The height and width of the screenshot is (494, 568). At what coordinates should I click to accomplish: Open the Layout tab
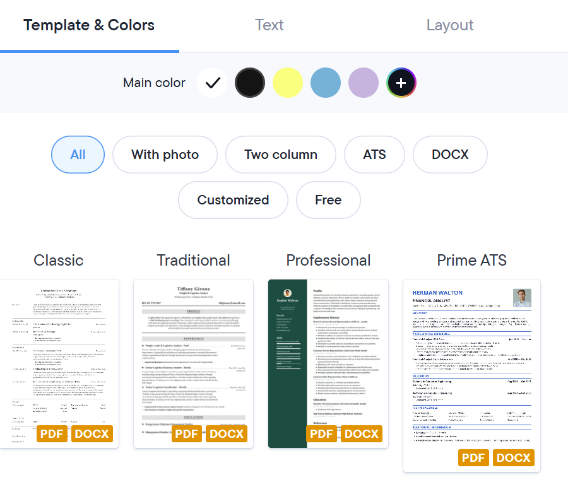(x=449, y=25)
